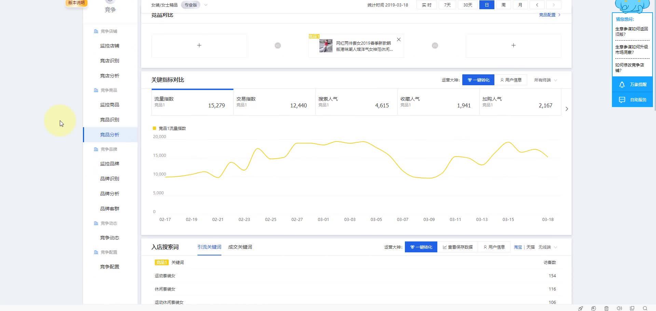
Task: Select the 7天 time range option
Action: coord(447,5)
